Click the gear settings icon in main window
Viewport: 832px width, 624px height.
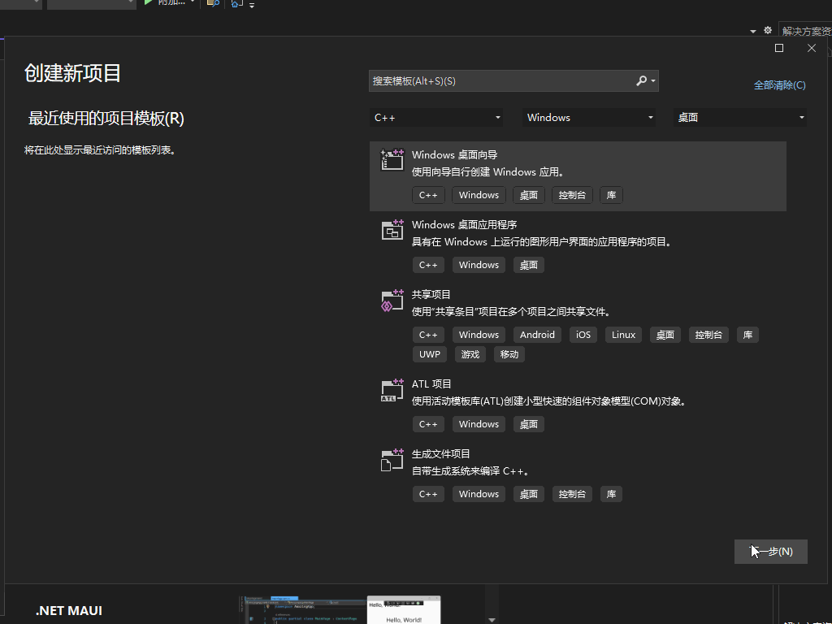point(768,30)
